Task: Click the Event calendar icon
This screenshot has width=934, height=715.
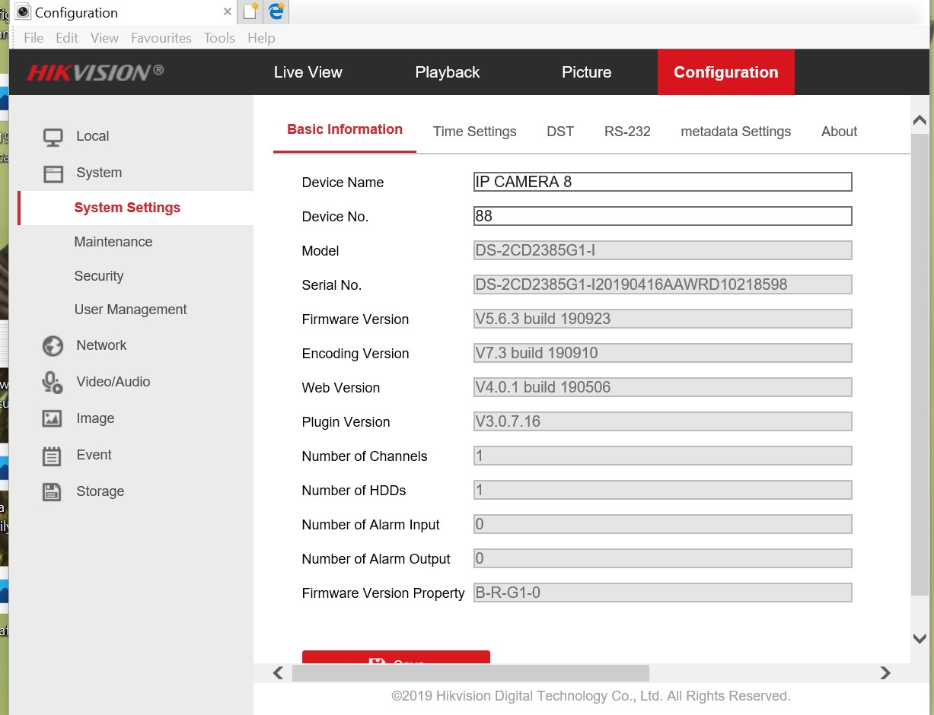Action: 52,456
